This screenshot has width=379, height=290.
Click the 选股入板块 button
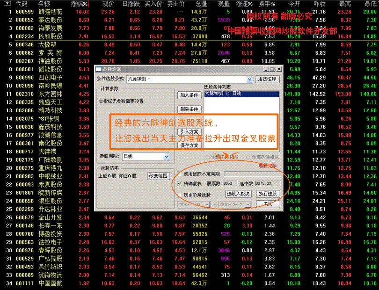238,194
